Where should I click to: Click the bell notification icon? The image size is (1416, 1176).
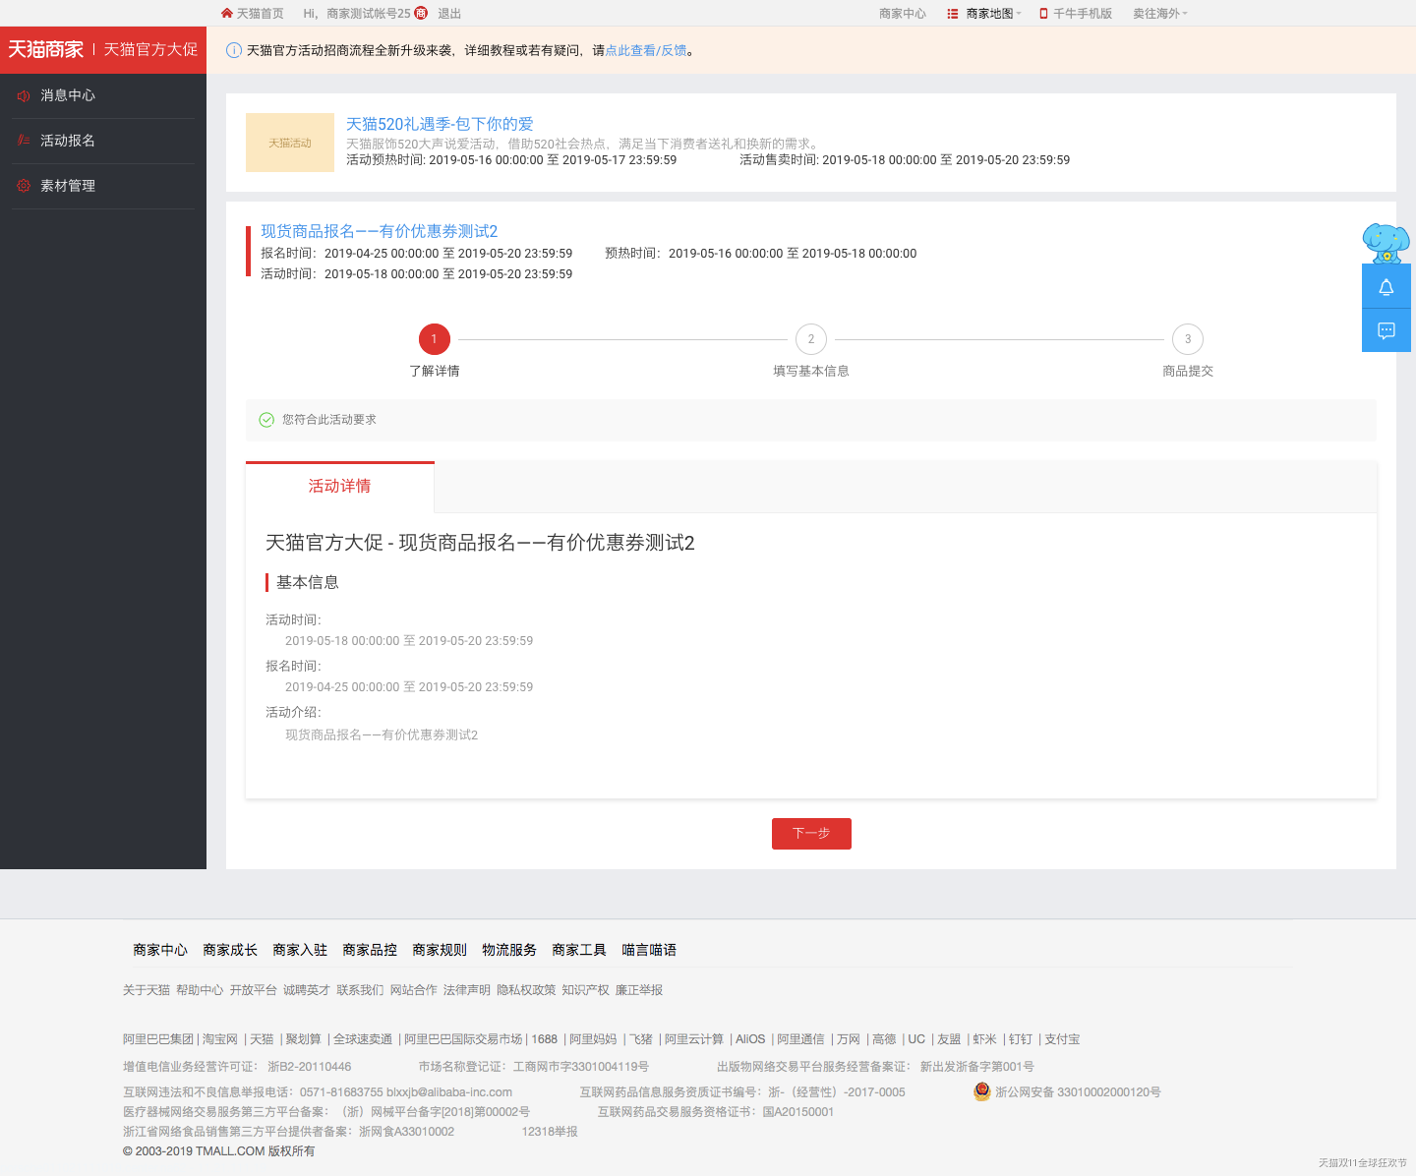(x=1386, y=287)
